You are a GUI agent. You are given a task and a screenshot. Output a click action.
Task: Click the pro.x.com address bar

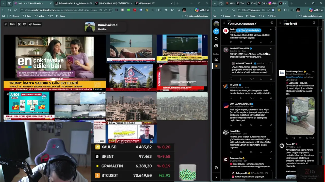tap(251, 10)
